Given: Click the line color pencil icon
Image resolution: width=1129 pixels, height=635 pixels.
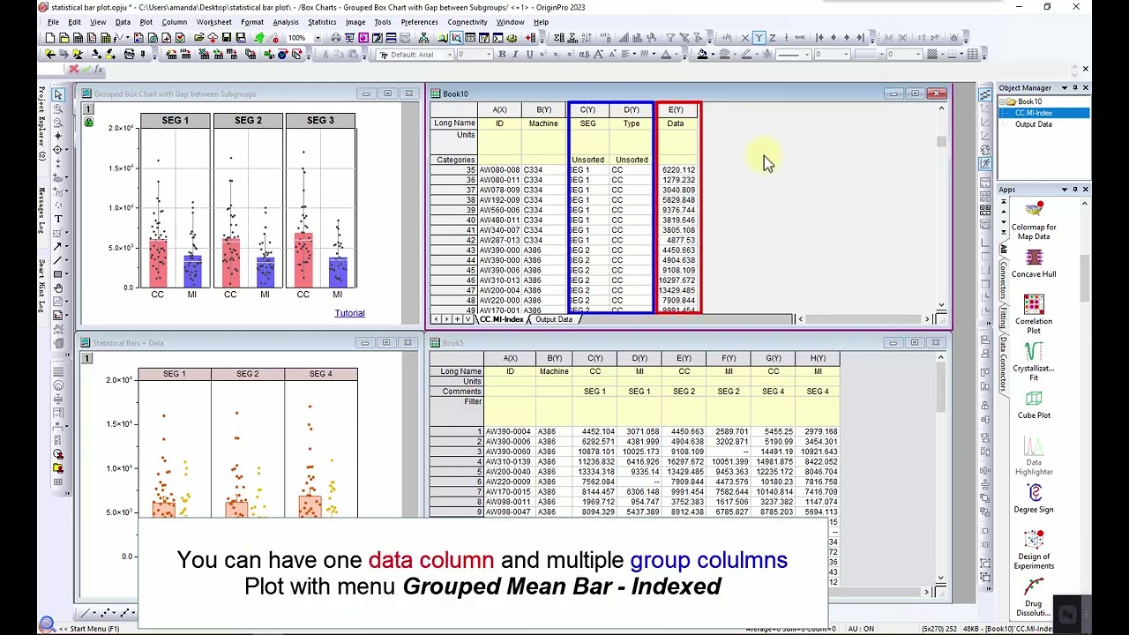Looking at the screenshot, I should pos(746,55).
